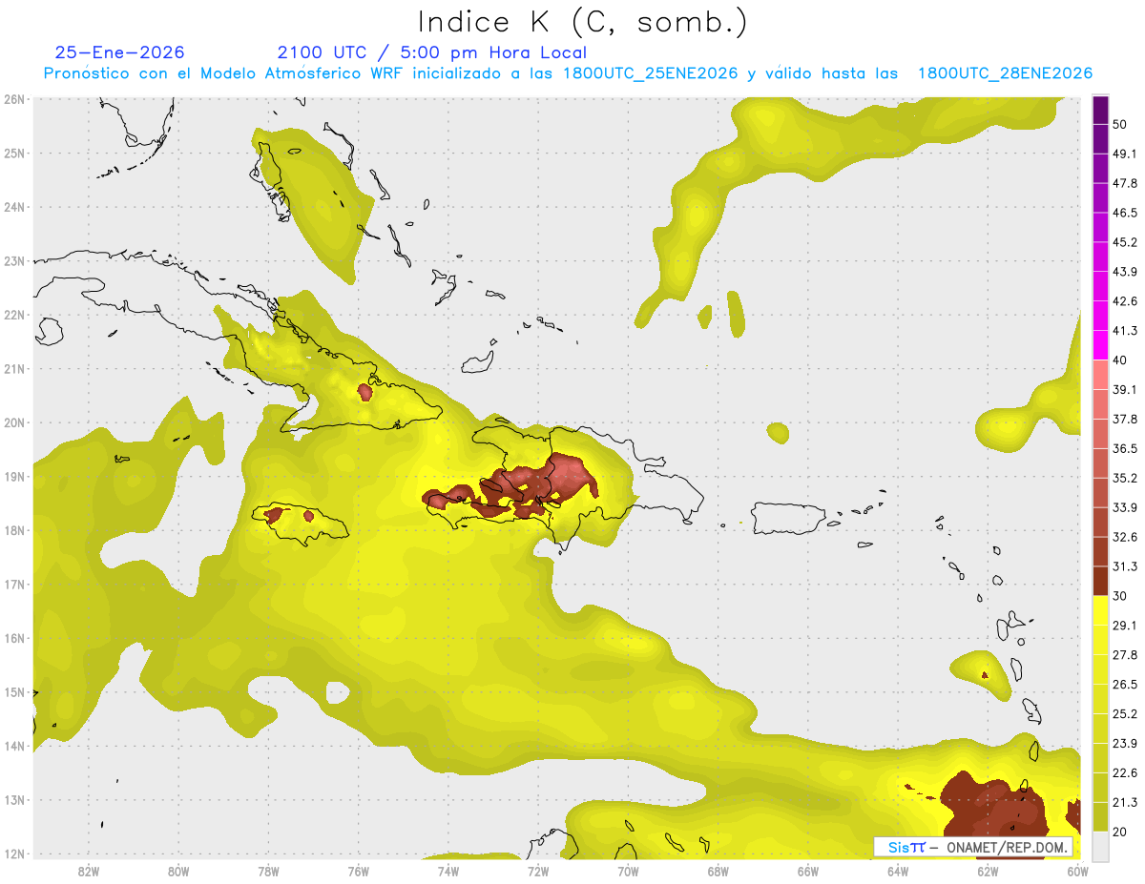Click the colorbar value 40
The width and height of the screenshot is (1145, 884).
pyautogui.click(x=1120, y=360)
